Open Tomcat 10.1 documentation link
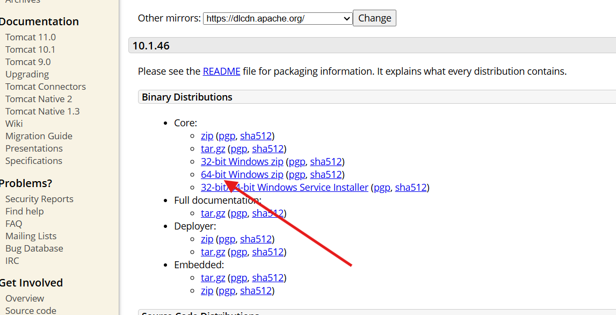 click(30, 49)
